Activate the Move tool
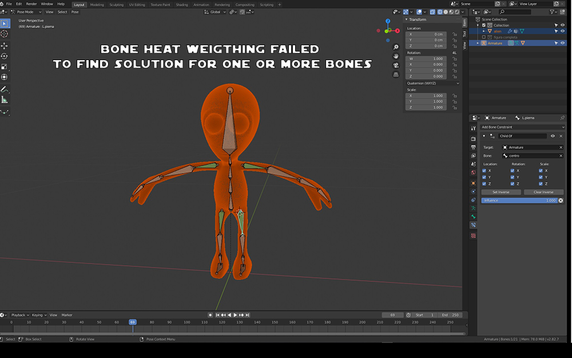The image size is (572, 358). pos(5,46)
